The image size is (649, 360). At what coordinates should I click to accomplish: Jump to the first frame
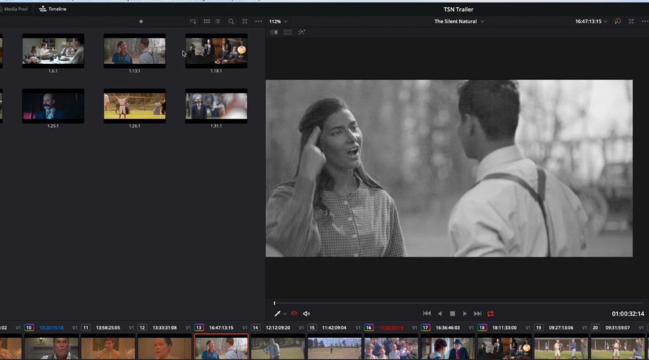point(427,314)
